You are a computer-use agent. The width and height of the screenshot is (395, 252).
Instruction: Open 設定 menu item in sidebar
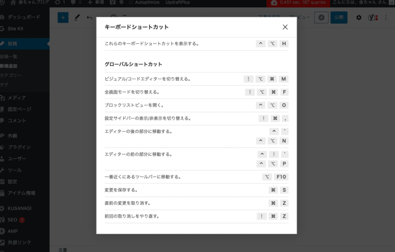[12, 182]
